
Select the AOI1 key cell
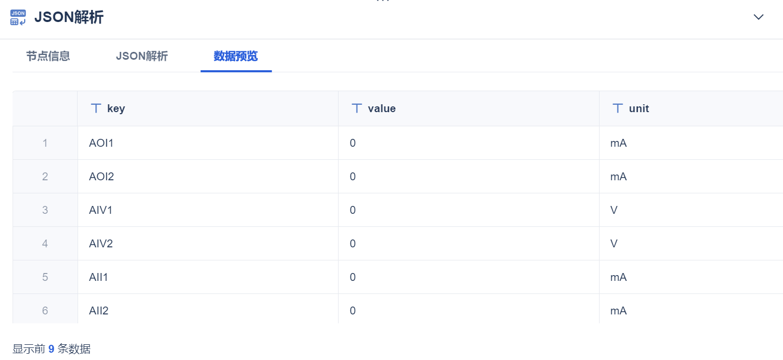101,143
